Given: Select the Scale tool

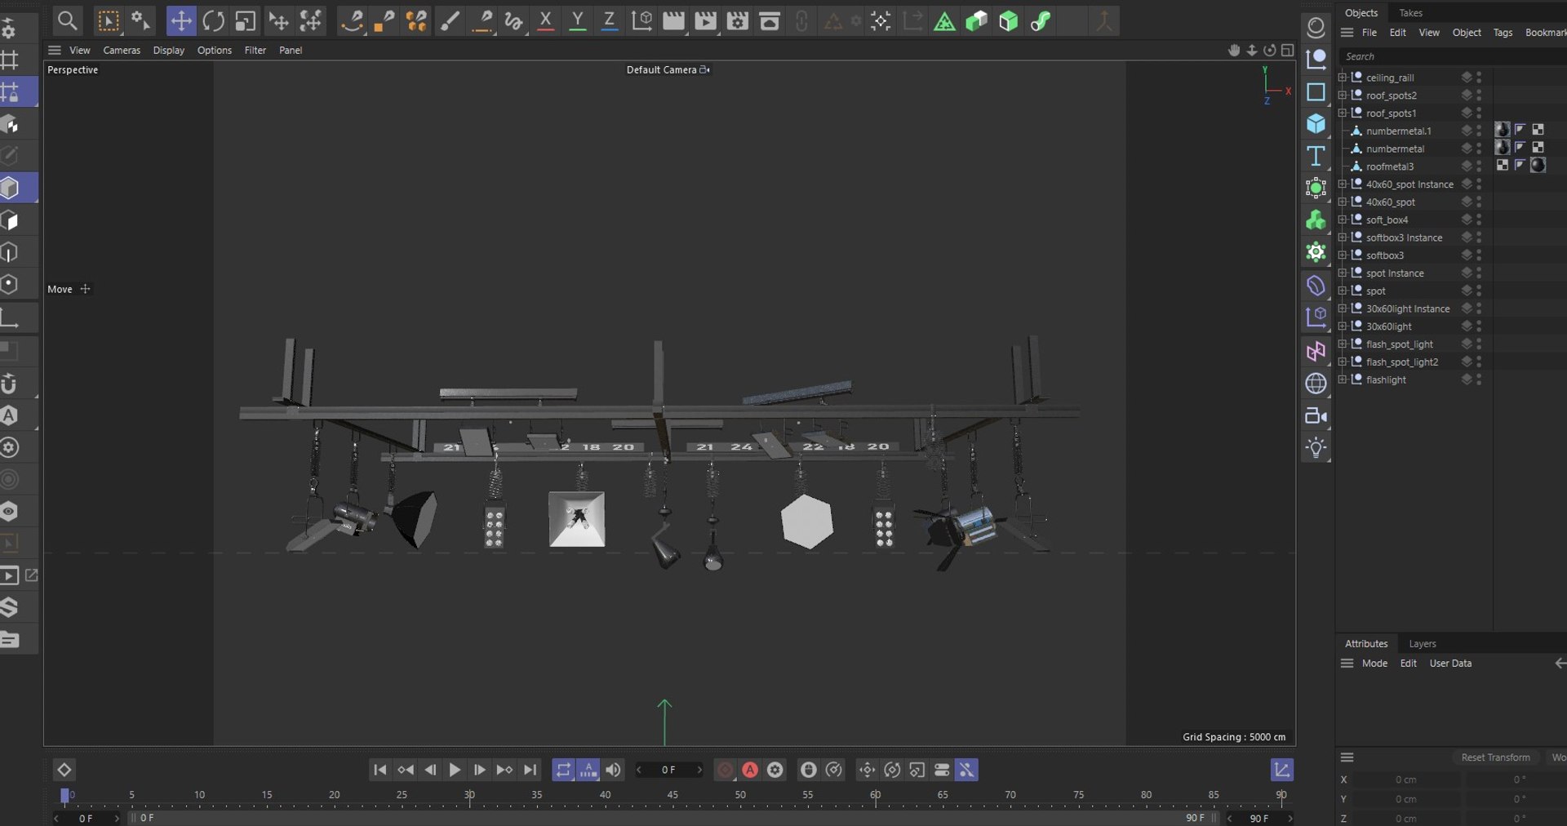Looking at the screenshot, I should pyautogui.click(x=245, y=20).
